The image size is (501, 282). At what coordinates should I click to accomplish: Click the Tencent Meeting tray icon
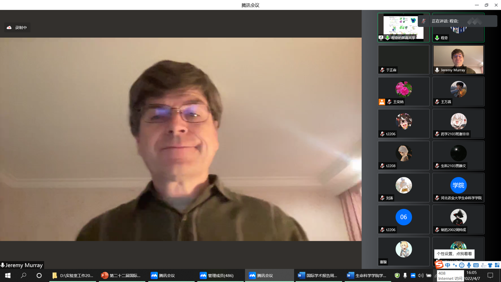click(413, 276)
